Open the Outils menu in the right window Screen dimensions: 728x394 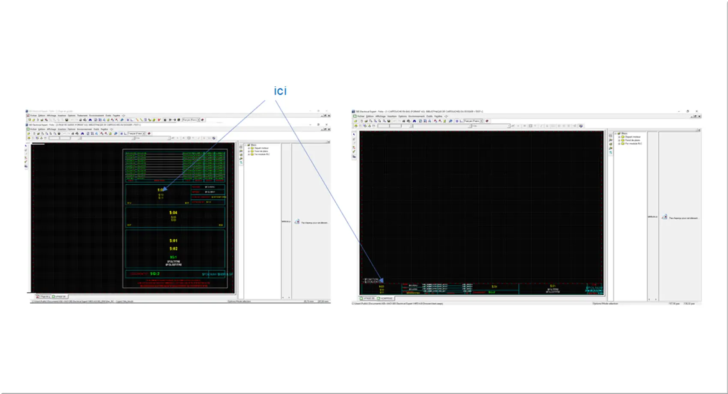(430, 116)
